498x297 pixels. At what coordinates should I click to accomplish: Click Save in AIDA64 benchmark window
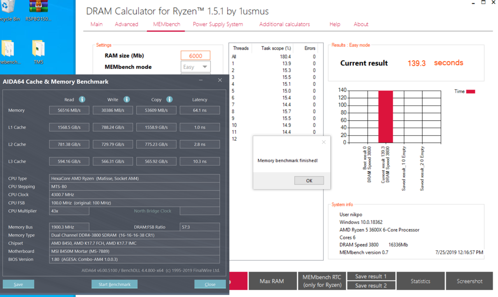click(18, 284)
